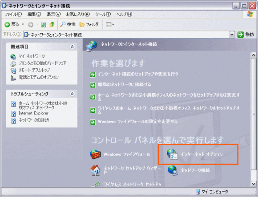Open the Favorites menu
This screenshot has width=258, height=197.
coord(78,14)
